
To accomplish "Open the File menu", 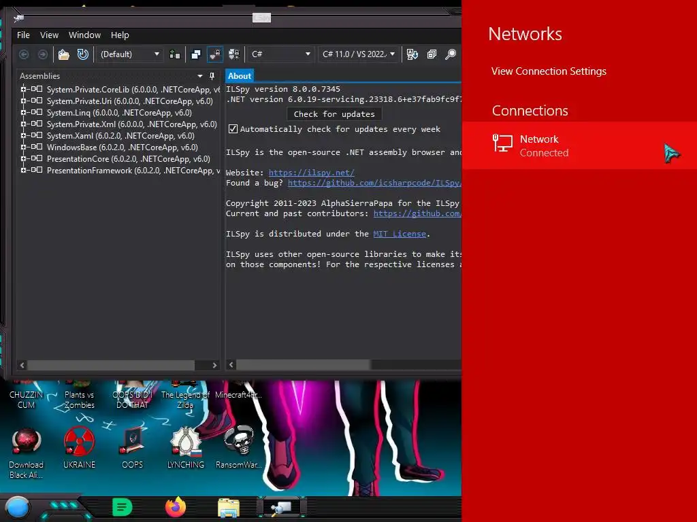I will point(23,35).
